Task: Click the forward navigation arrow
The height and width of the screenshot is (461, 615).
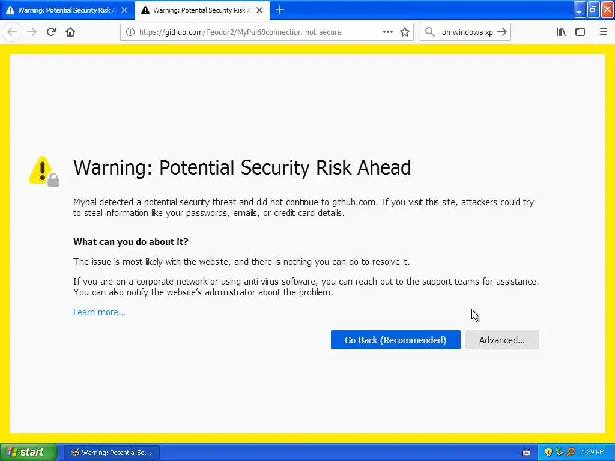Action: click(x=32, y=32)
